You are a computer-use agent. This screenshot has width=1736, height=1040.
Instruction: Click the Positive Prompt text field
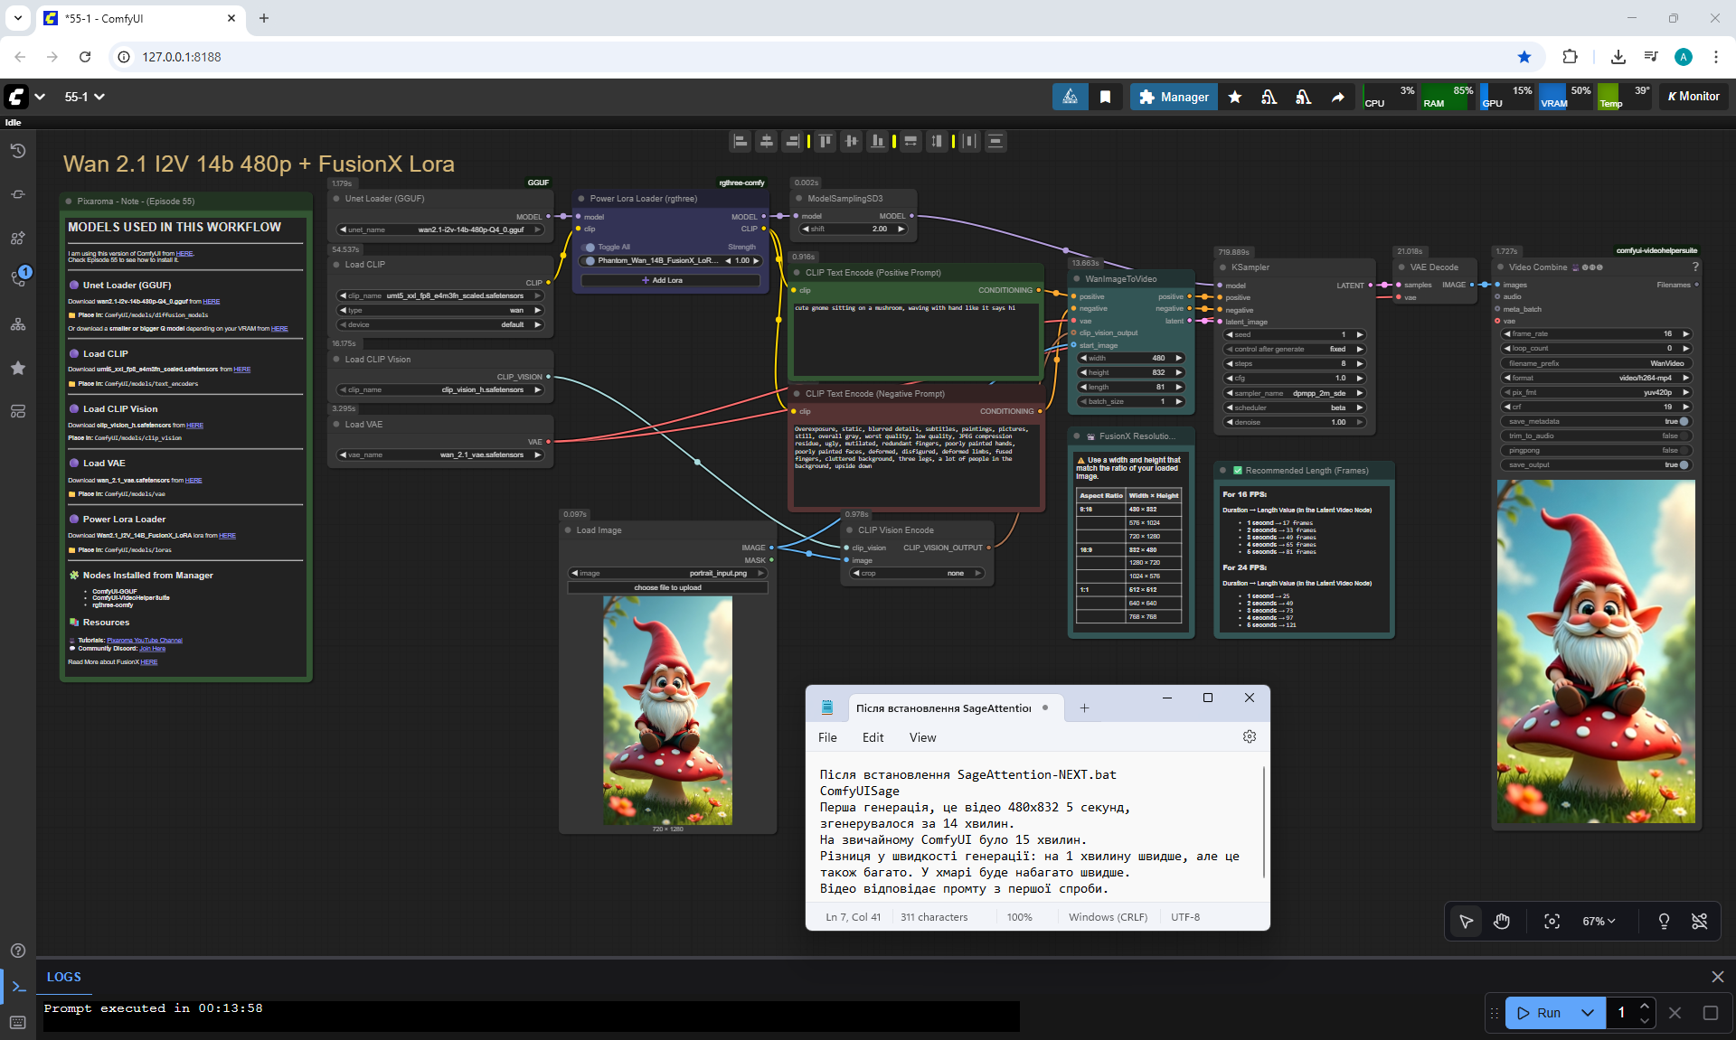click(915, 339)
